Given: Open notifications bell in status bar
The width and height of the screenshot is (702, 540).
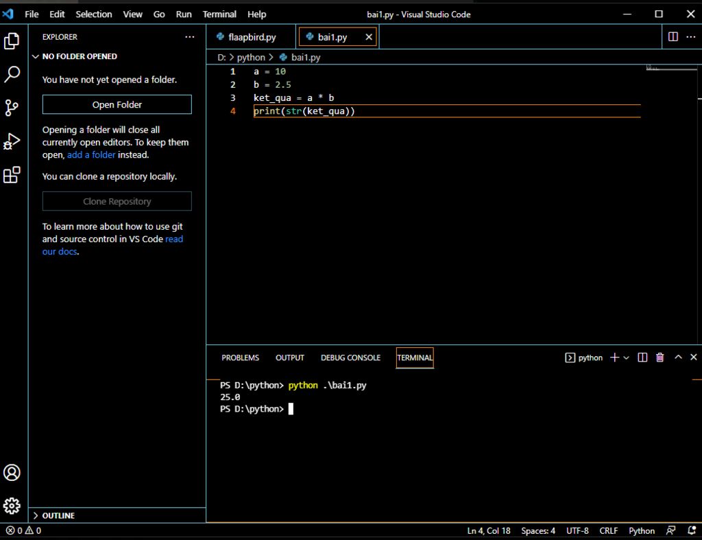Looking at the screenshot, I should (x=692, y=530).
